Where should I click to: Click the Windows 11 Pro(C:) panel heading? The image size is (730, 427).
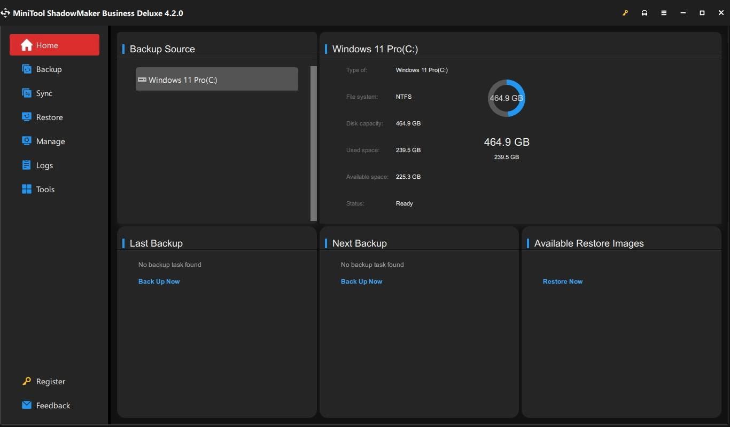(x=375, y=49)
